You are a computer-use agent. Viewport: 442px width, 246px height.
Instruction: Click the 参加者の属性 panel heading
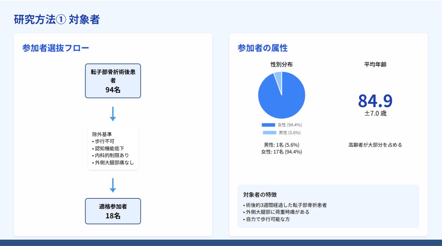tap(262, 48)
